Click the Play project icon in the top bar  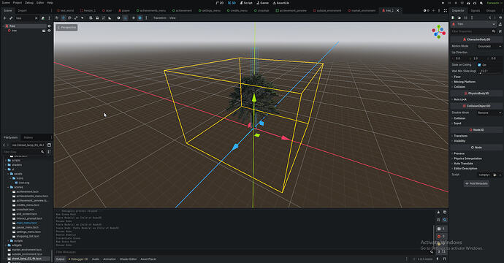click(x=443, y=3)
